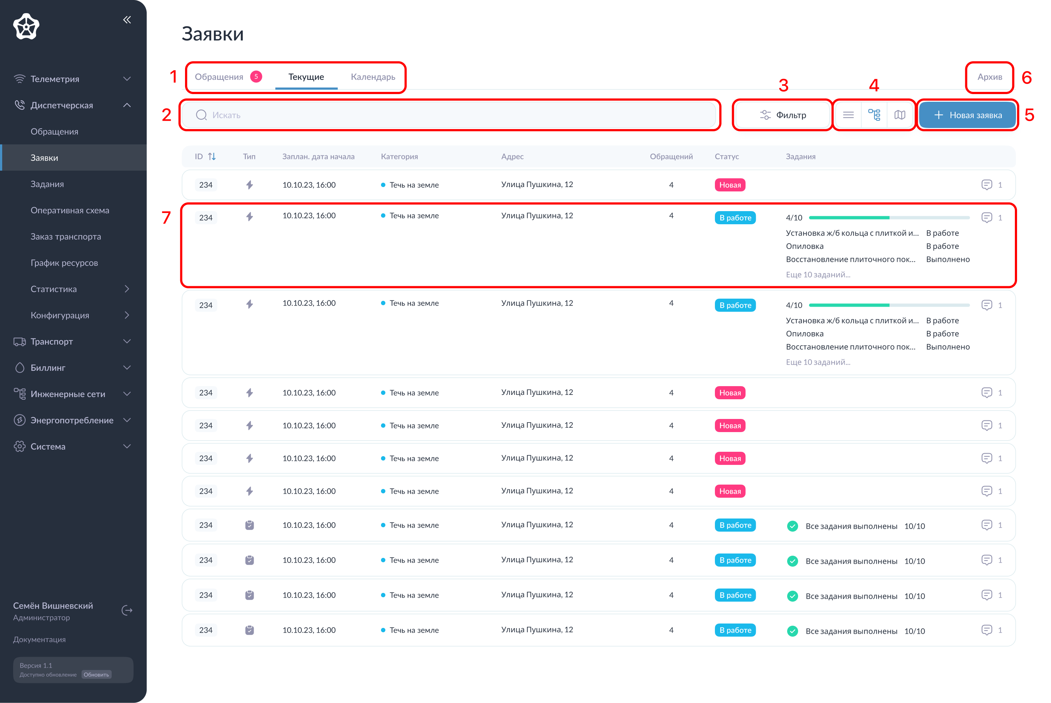
Task: Click the green checkmark near Все задания выполнены
Action: [793, 526]
